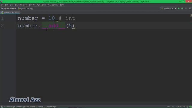Screen dimensions: 192x108
Task: Click the PyCharm application icon in title bar
Action: [1, 1]
